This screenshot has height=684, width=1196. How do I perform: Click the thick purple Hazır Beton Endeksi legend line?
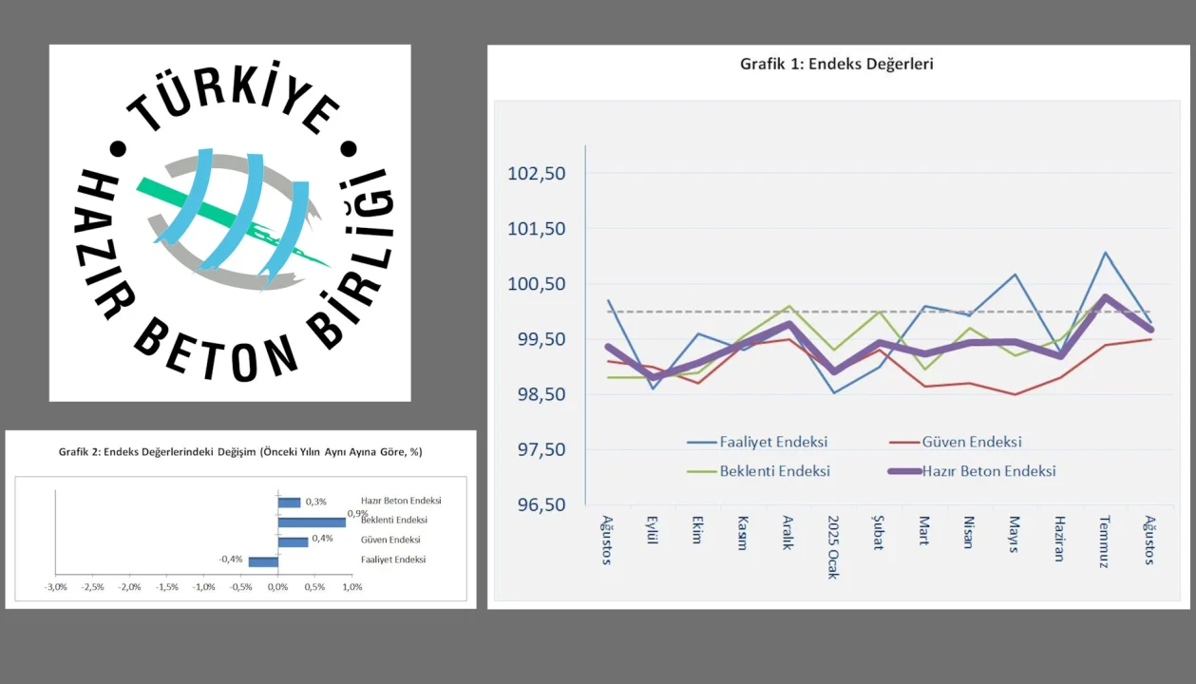902,471
